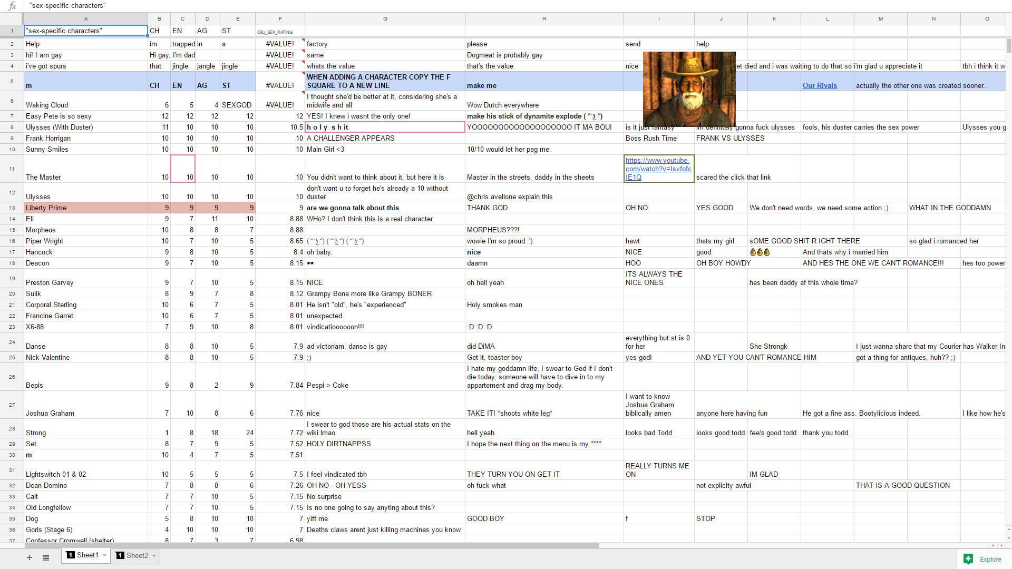The width and height of the screenshot is (1012, 569).
Task: Select the cell 'Preston Garvey'
Action: click(86, 278)
